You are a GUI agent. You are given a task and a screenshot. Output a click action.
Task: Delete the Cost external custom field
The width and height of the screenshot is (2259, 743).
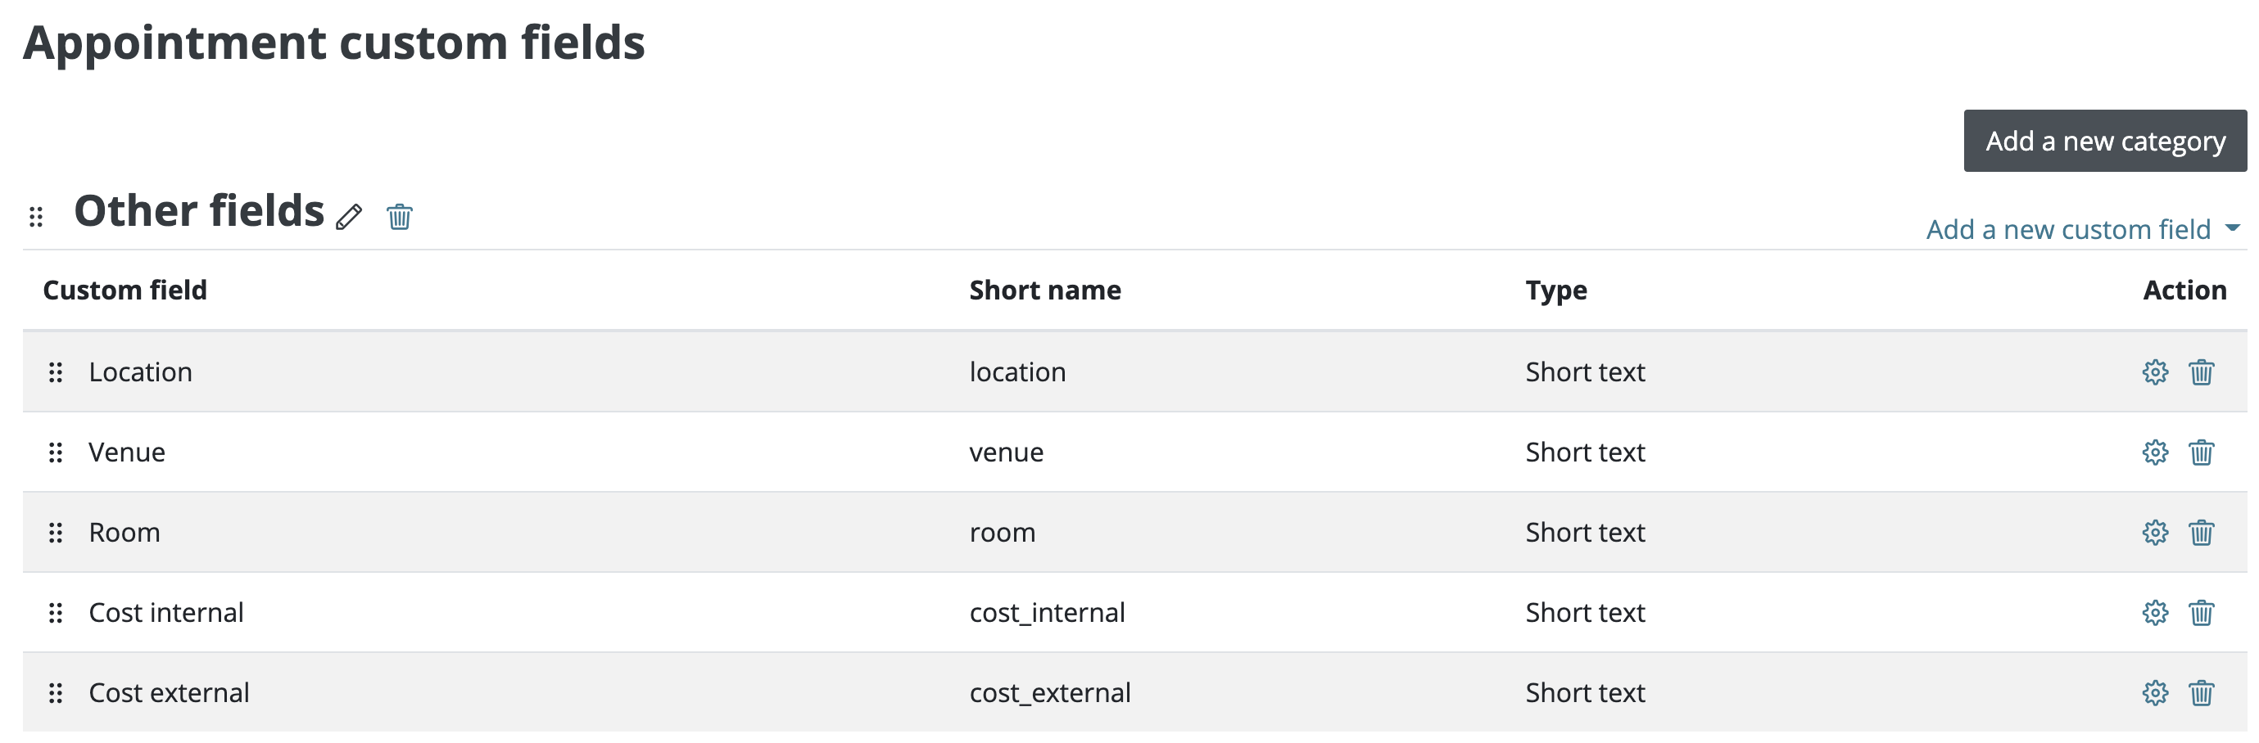point(2201,693)
